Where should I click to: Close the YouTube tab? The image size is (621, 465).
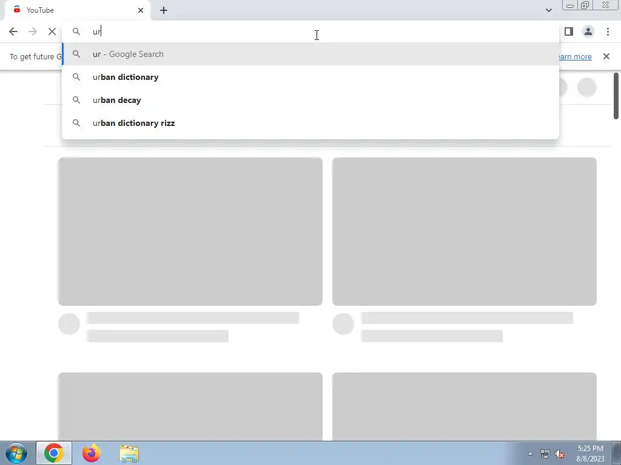point(141,10)
